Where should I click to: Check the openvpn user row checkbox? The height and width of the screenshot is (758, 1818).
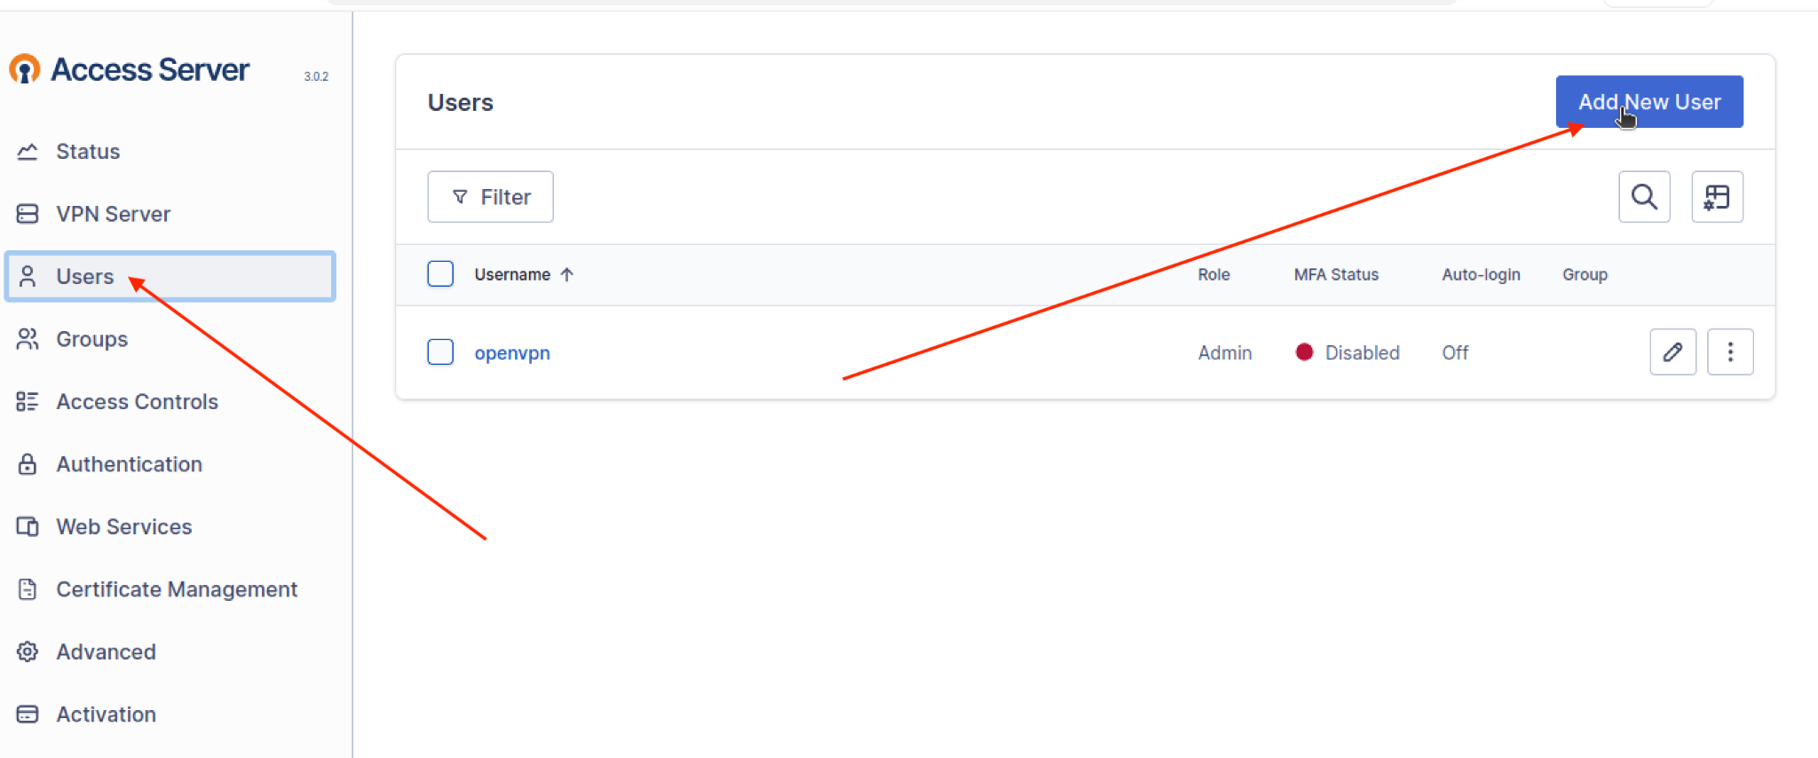pos(440,352)
